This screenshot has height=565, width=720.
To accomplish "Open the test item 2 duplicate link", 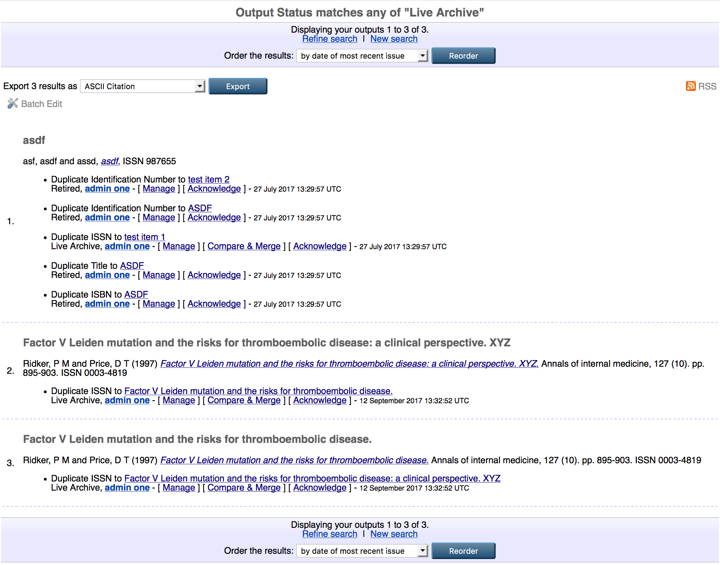I will click(209, 179).
